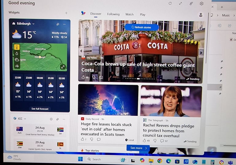Viewport: 236px width, 165px height.
Task: Open the linked accounts icon beside settings
Action: coord(191,3)
